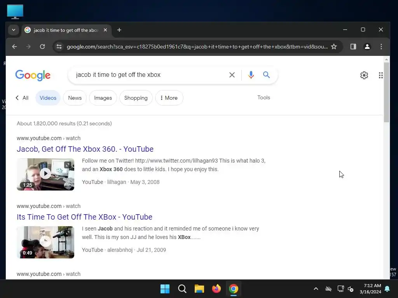Open Chrome three-dot menu

381,47
